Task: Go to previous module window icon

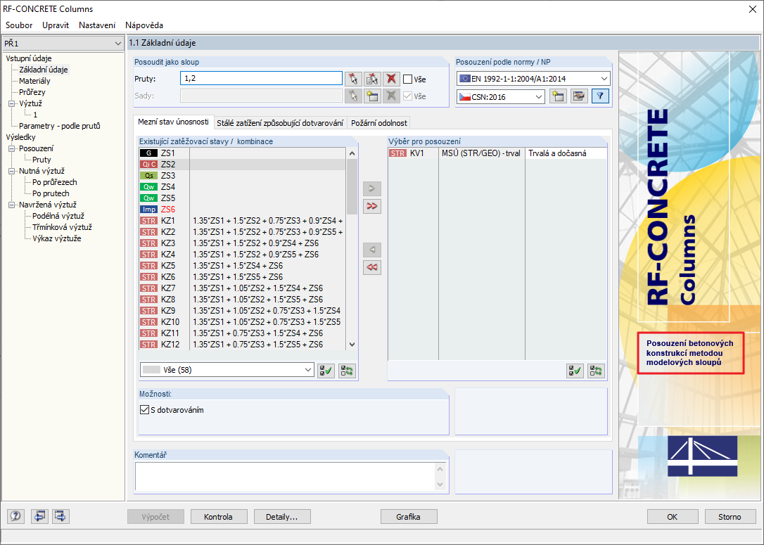Action: [39, 516]
